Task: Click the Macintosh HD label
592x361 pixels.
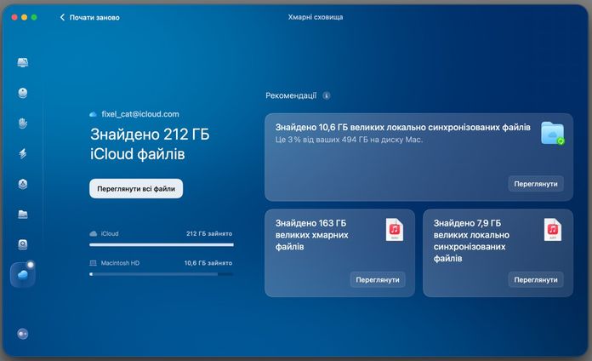Action: (x=120, y=263)
